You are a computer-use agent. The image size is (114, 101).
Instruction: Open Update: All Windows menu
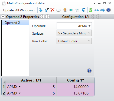click(x=19, y=10)
